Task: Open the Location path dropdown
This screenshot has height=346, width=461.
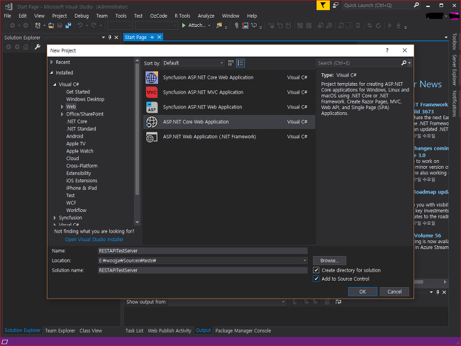Action: [x=304, y=260]
